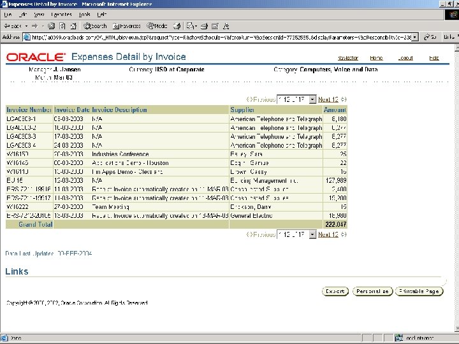Image resolution: width=459 pixels, height=344 pixels.
Task: Click the next arrow icon below the table
Action: pos(344,234)
